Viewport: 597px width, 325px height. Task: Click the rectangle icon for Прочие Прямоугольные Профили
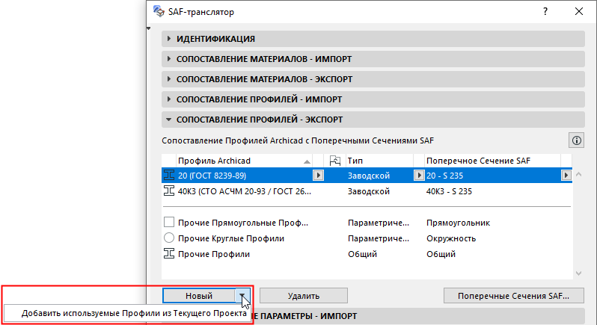point(168,222)
